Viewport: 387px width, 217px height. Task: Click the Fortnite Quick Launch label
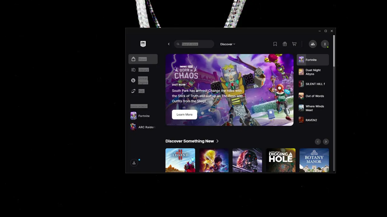144,116
